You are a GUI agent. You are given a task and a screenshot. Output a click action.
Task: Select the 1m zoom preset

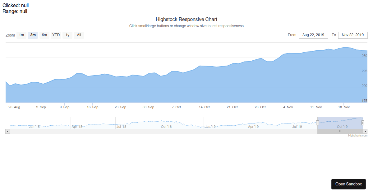[x=21, y=35]
